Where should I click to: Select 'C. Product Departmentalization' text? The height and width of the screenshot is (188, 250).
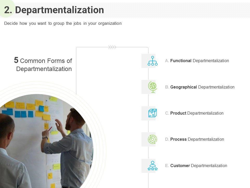tap(194, 113)
